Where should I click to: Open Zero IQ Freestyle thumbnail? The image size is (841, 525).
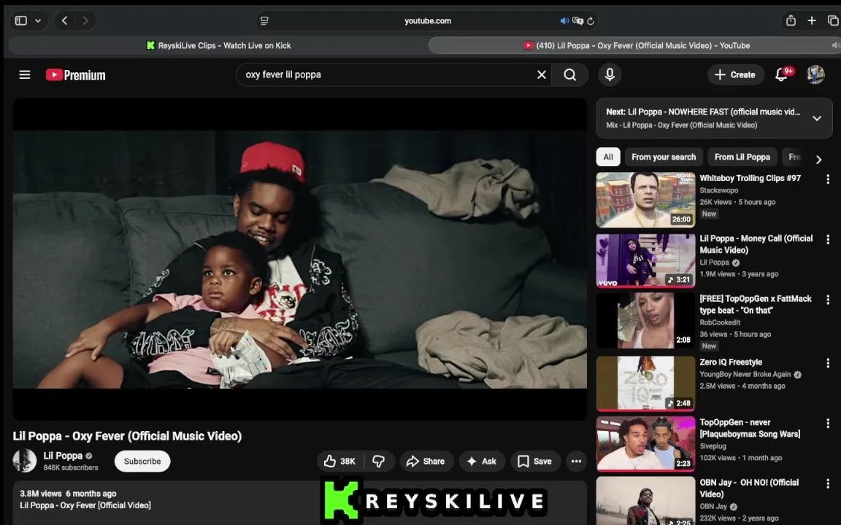click(646, 384)
